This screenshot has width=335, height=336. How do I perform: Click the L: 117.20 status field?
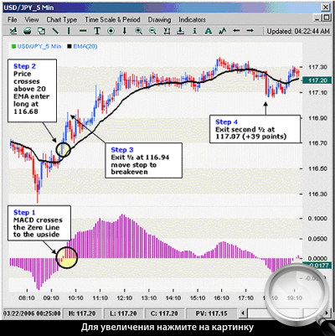(123, 313)
